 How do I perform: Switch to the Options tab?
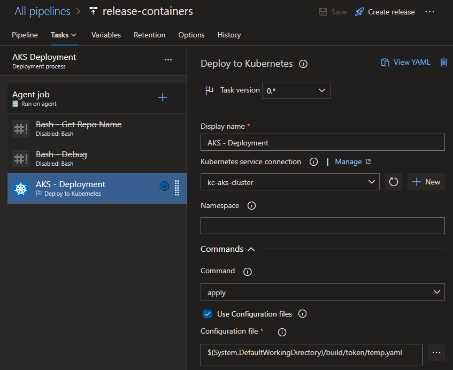pyautogui.click(x=191, y=35)
